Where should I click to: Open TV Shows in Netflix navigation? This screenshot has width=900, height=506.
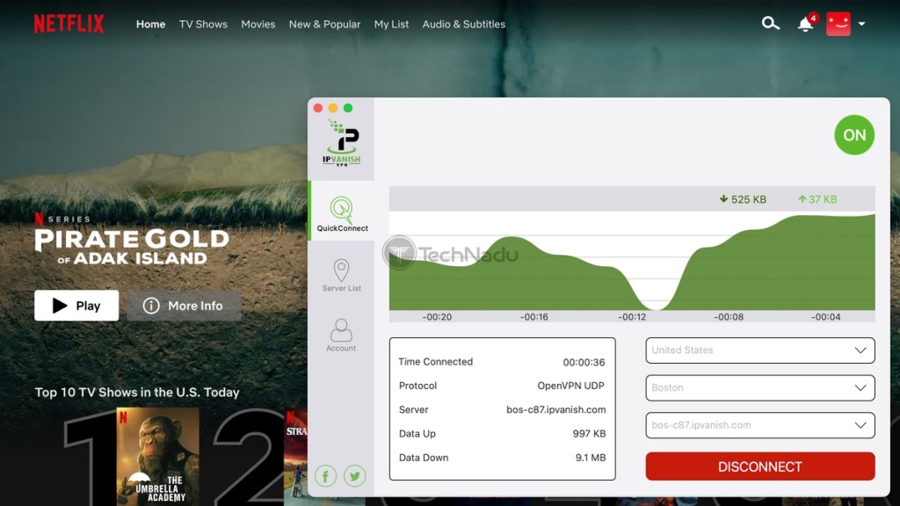point(203,24)
